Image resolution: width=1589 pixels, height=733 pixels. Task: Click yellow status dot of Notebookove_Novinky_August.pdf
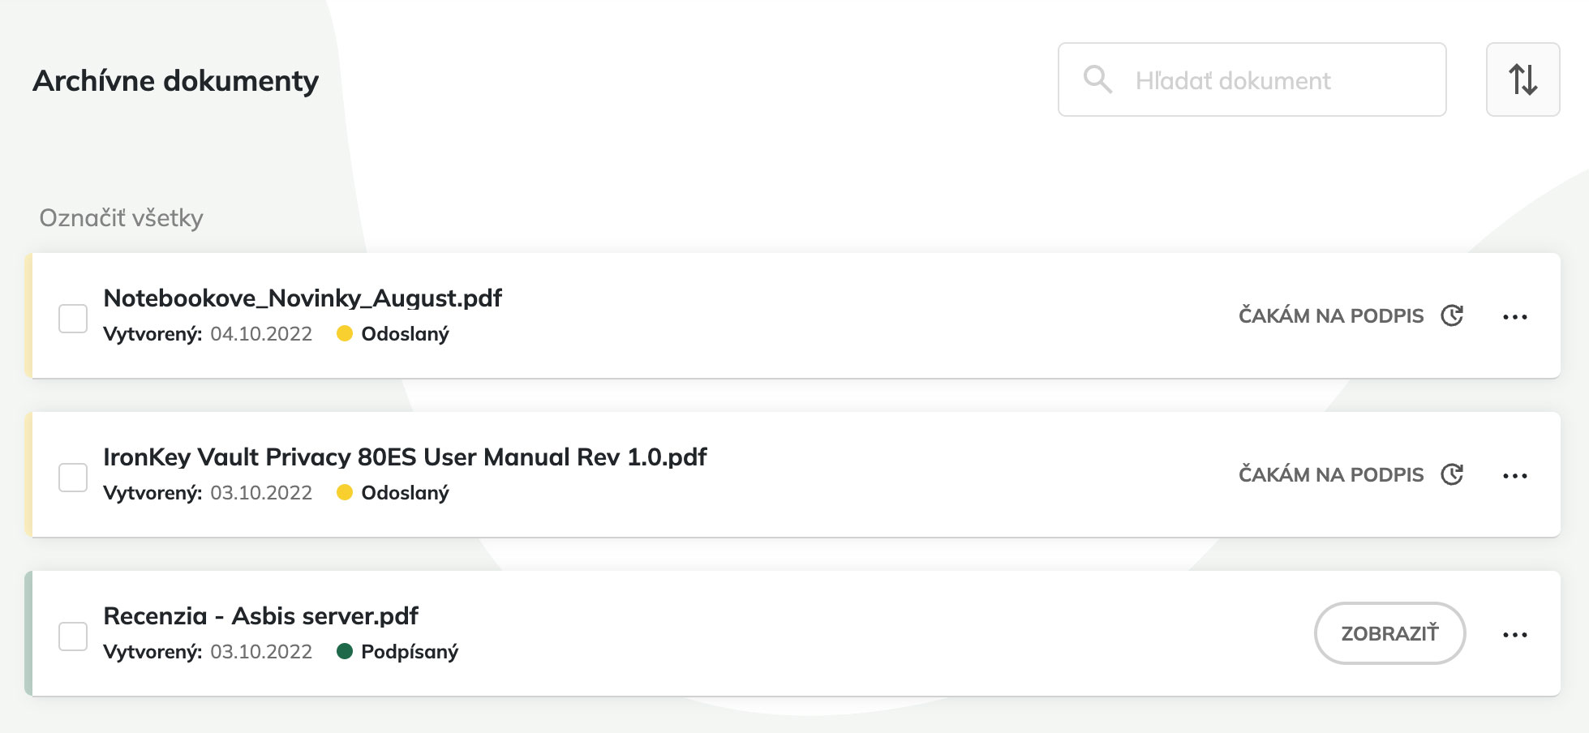pos(344,333)
